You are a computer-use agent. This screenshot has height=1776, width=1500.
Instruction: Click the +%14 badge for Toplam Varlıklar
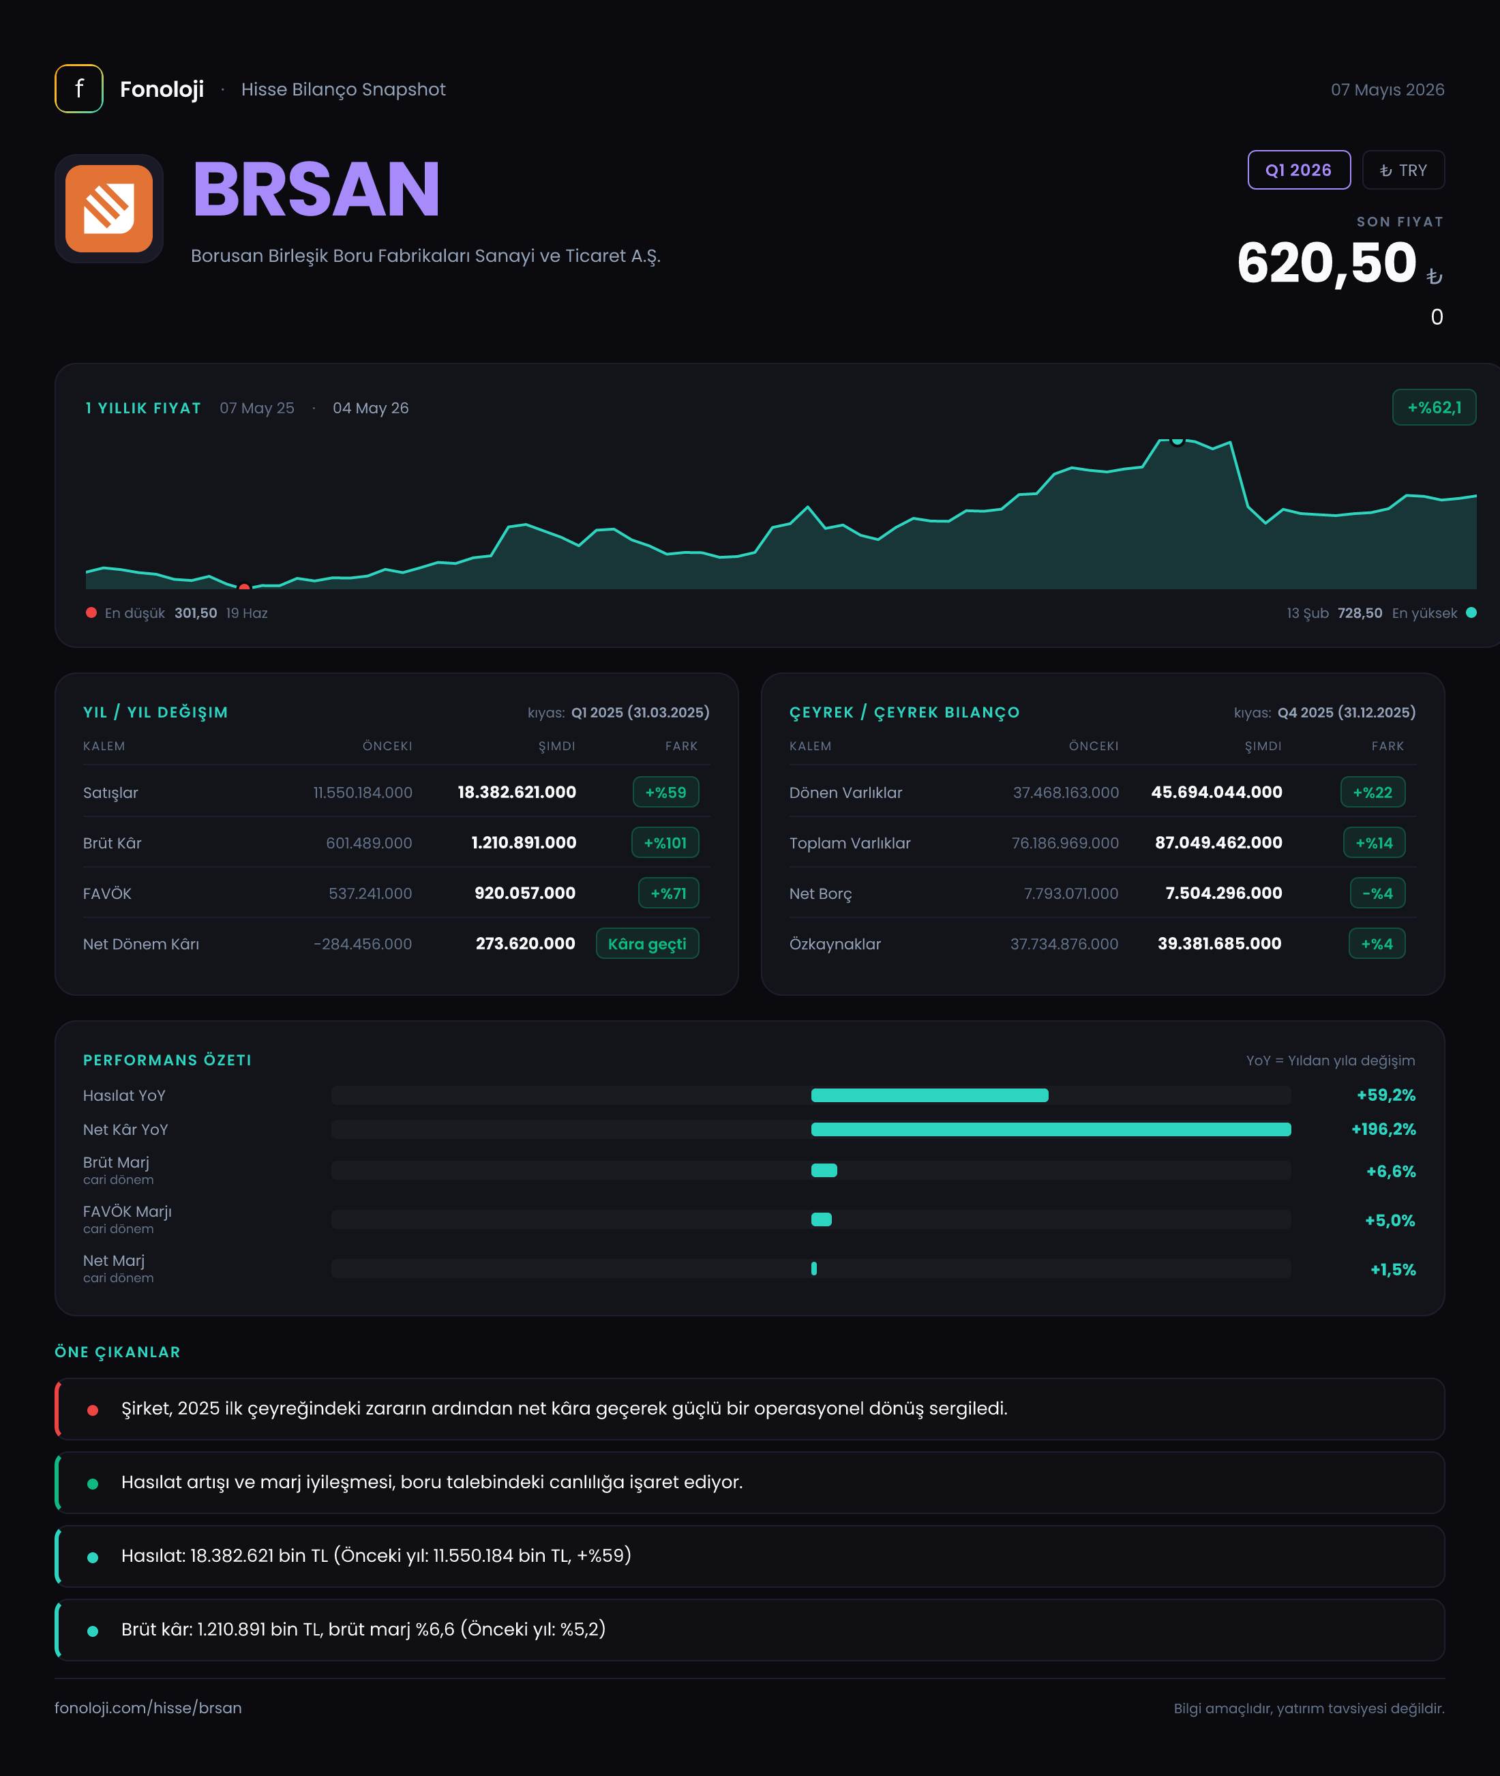point(1374,843)
